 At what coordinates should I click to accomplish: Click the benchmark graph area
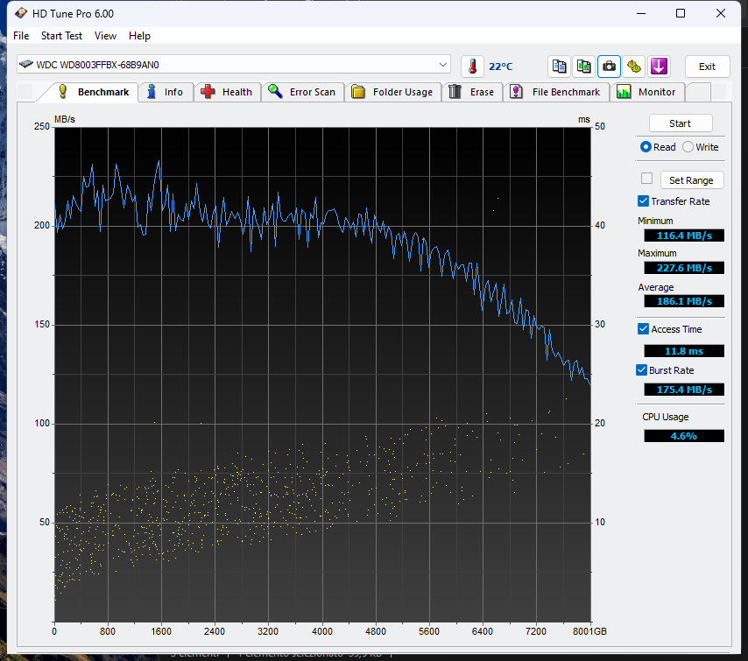point(322,375)
